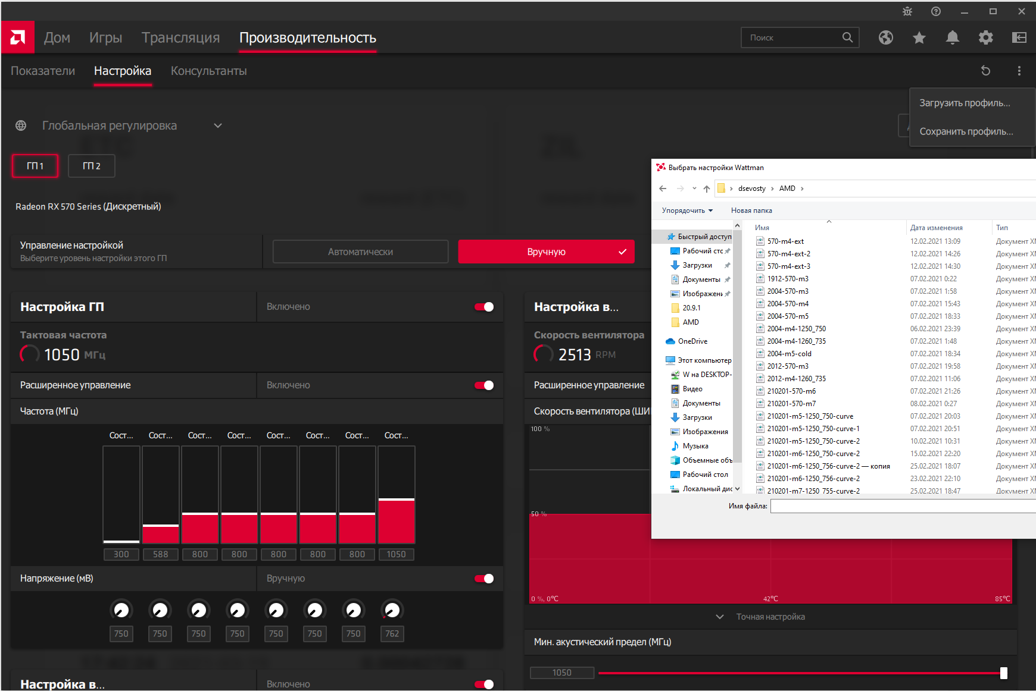Select the Вручную tuning mode
Screen dimensions: 1036x691
pos(546,252)
